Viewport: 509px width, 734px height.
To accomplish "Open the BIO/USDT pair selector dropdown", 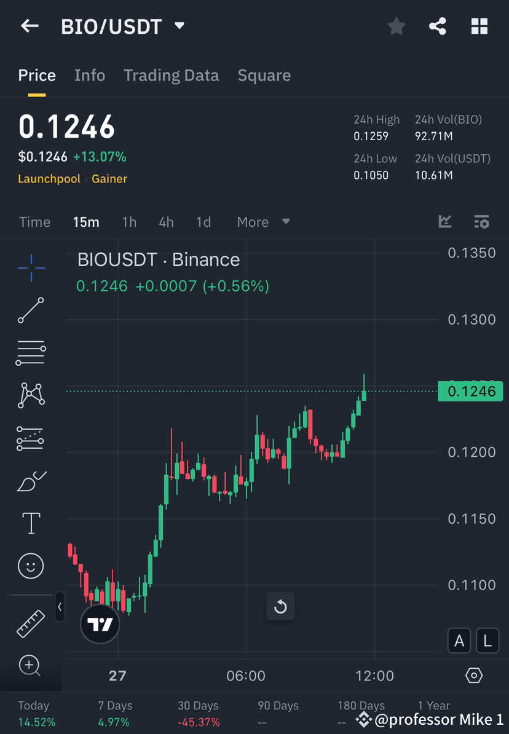I will (178, 26).
